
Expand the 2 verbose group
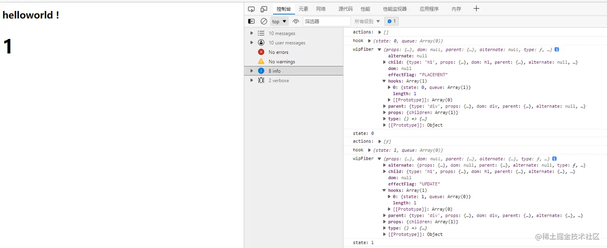coord(252,80)
